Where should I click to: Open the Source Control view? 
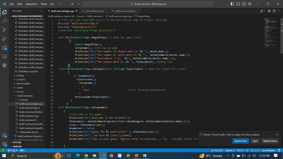pyautogui.click(x=5, y=30)
